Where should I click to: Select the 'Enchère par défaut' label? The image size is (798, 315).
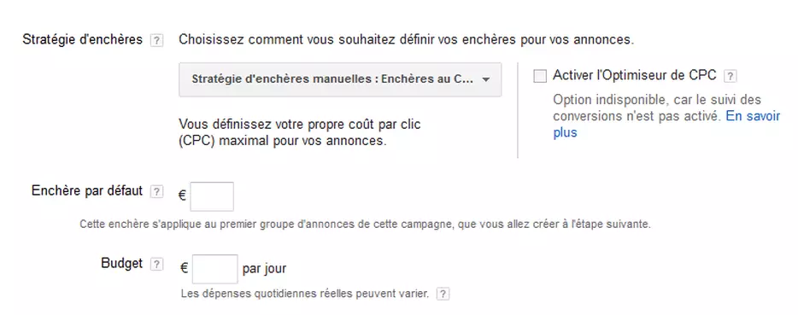tap(87, 191)
